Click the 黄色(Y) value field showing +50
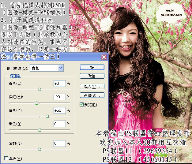192x164 pixels. (59, 110)
